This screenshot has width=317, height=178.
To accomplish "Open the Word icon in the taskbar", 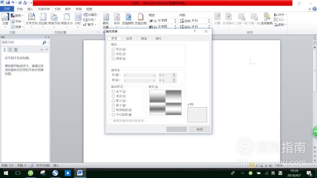I will (80, 173).
